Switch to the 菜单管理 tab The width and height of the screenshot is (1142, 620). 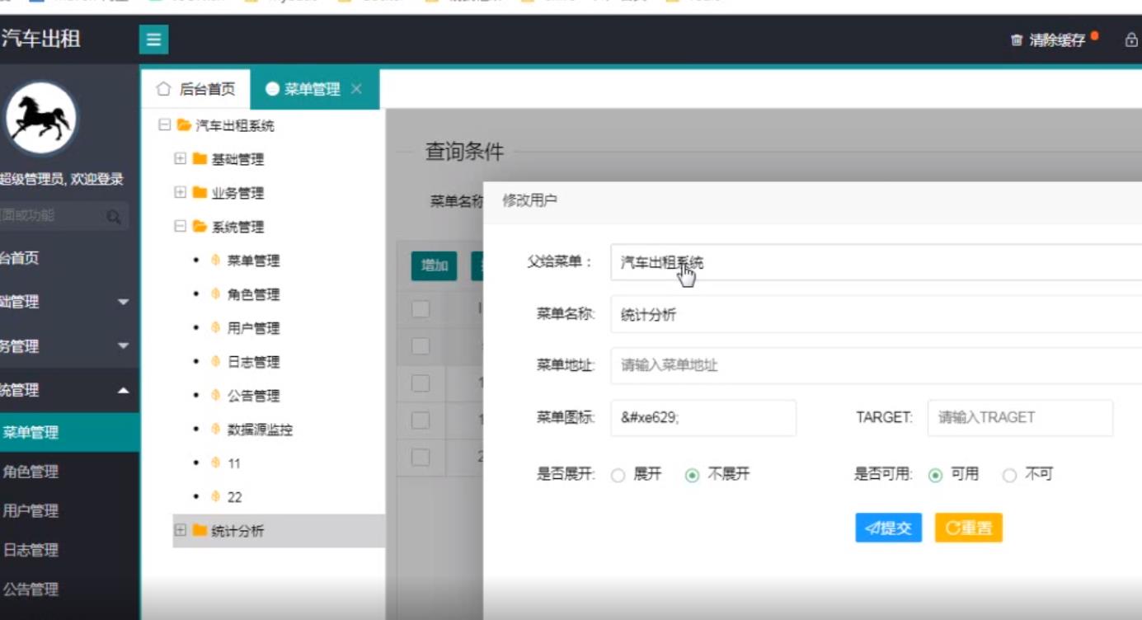(314, 89)
